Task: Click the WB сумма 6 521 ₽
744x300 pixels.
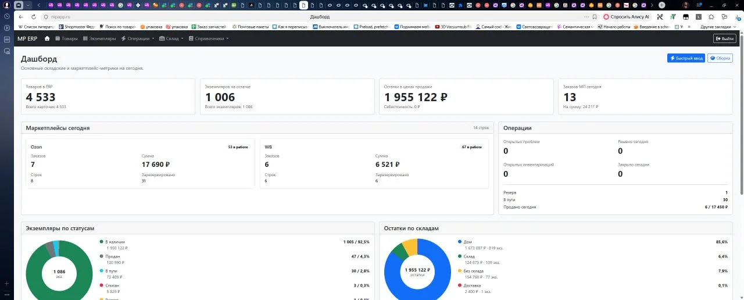Action: (388, 165)
